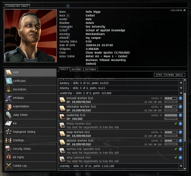Collapse the character info header

tap(178, 10)
